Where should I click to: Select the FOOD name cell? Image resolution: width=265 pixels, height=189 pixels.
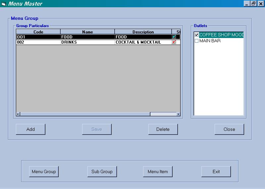pos(87,37)
